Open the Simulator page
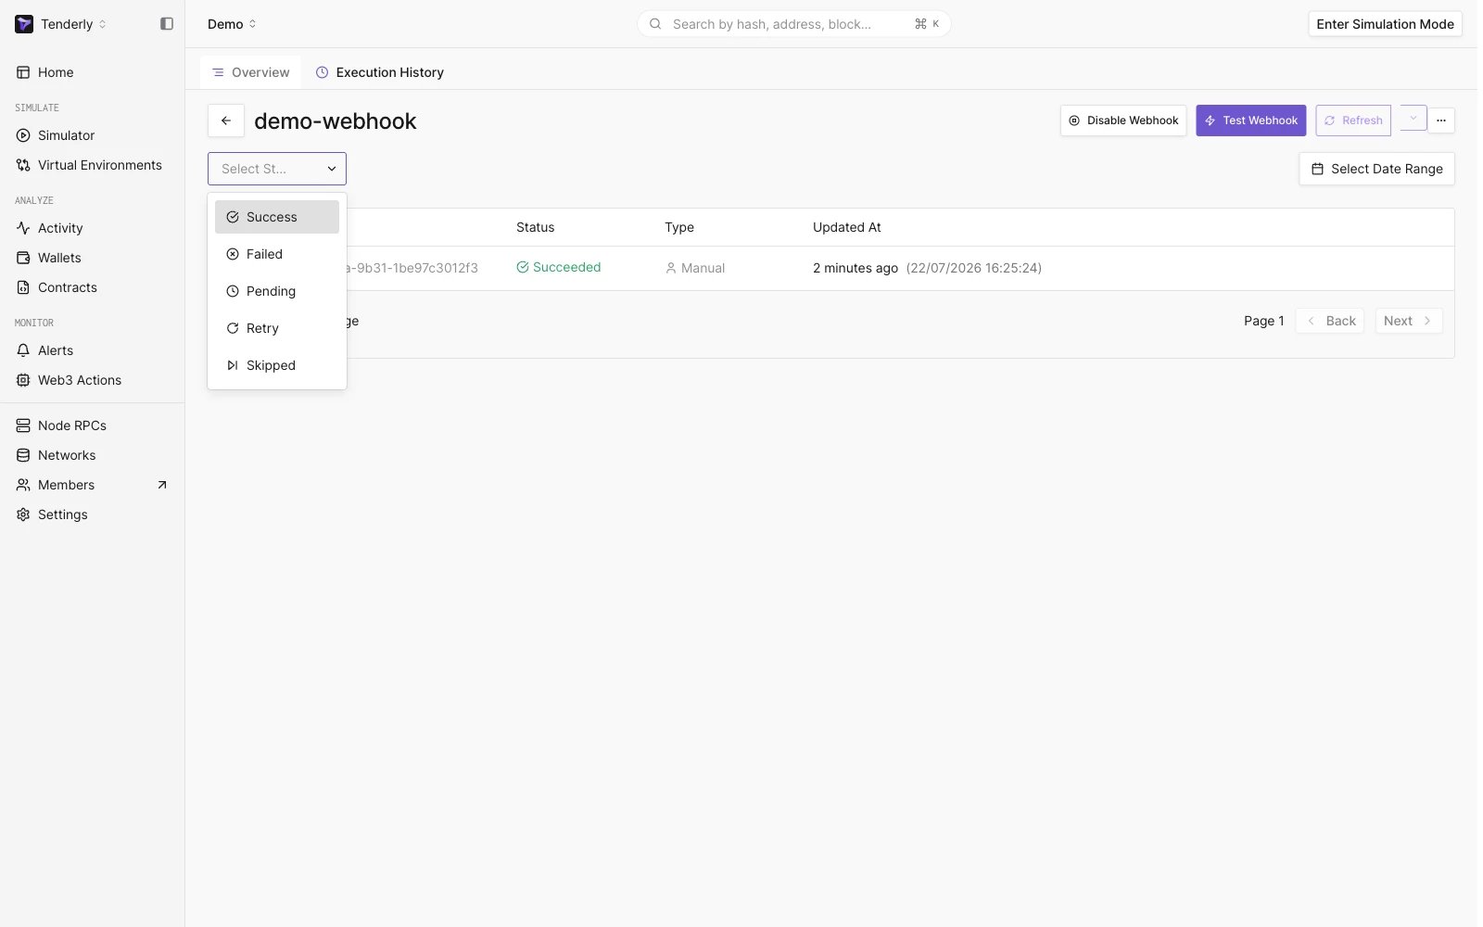1483x927 pixels. click(x=66, y=135)
